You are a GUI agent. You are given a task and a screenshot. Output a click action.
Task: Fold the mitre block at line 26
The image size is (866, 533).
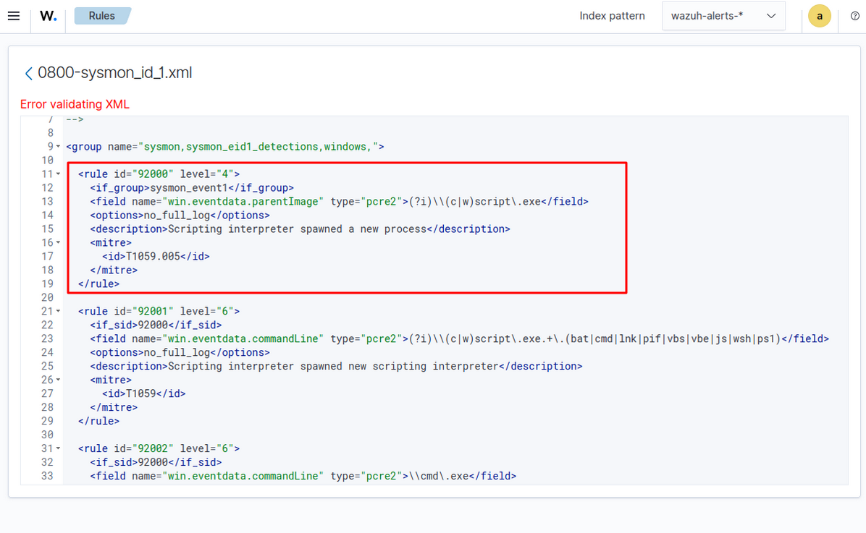[59, 380]
